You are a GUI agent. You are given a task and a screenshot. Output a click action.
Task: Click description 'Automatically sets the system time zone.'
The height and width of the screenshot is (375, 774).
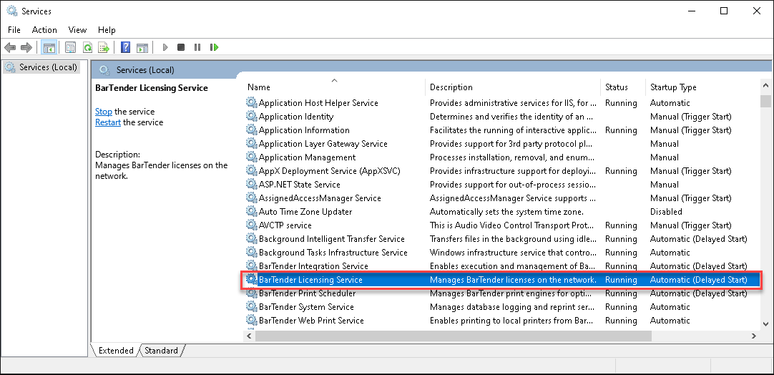[506, 211]
